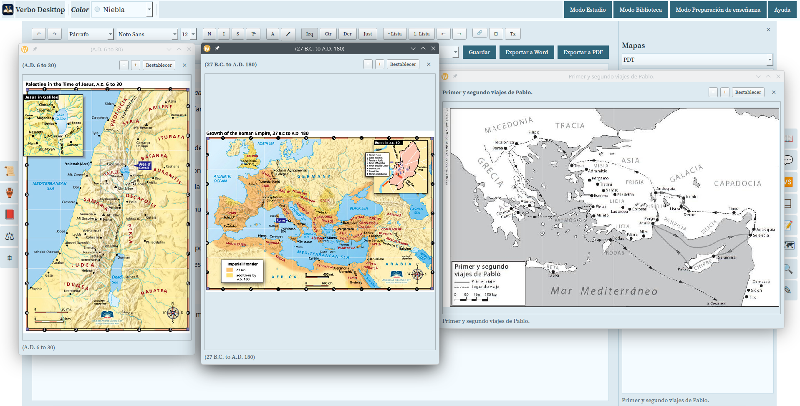Open the Noto Sans font dropdown
This screenshot has height=406, width=800.
147,34
